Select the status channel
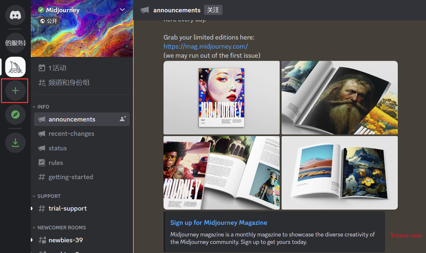426x253 pixels. pos(82,148)
